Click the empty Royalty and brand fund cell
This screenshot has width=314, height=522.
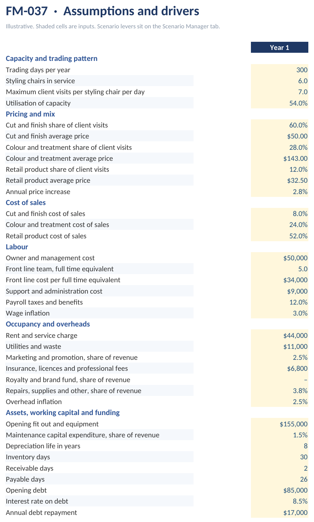click(x=280, y=380)
